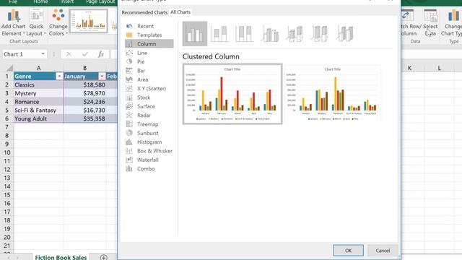Viewport: 462px width, 260px height.
Task: Select cell containing Classics
Action: click(38, 85)
